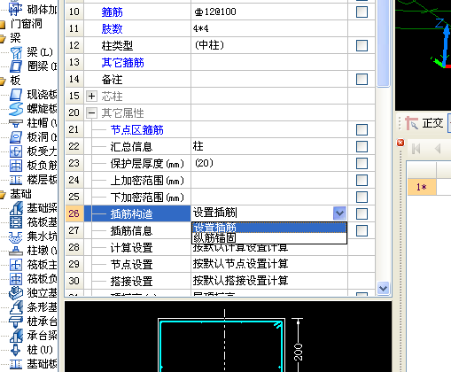Check the 保护层厚度 row checkbox

point(362,163)
